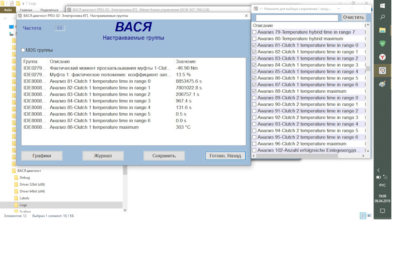Click Сохранить button
Image resolution: width=416 pixels, height=263 pixels.
tap(164, 156)
